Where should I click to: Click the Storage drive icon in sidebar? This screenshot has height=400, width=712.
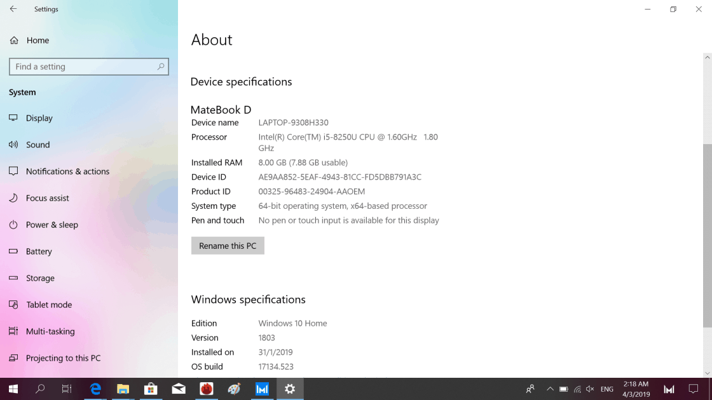click(13, 278)
